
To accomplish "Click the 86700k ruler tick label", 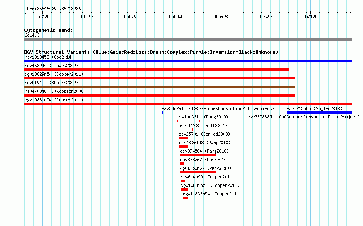I will click(x=266, y=16).
